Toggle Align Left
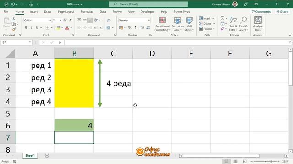 pyautogui.click(x=79, y=28)
